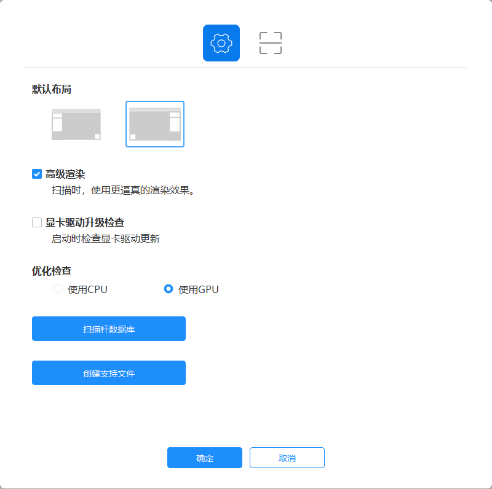Screen dimensions: 492x489
Task: Select the 使用GPU radio button
Action: point(168,289)
